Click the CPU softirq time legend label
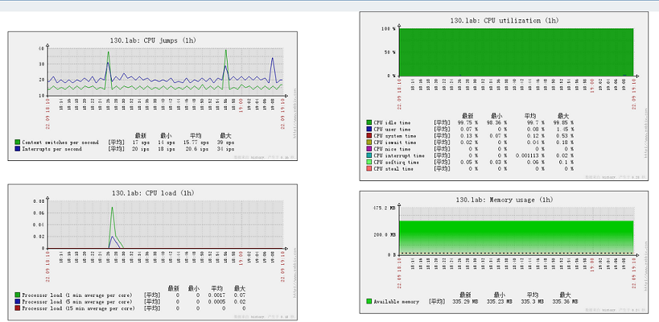 coord(397,162)
